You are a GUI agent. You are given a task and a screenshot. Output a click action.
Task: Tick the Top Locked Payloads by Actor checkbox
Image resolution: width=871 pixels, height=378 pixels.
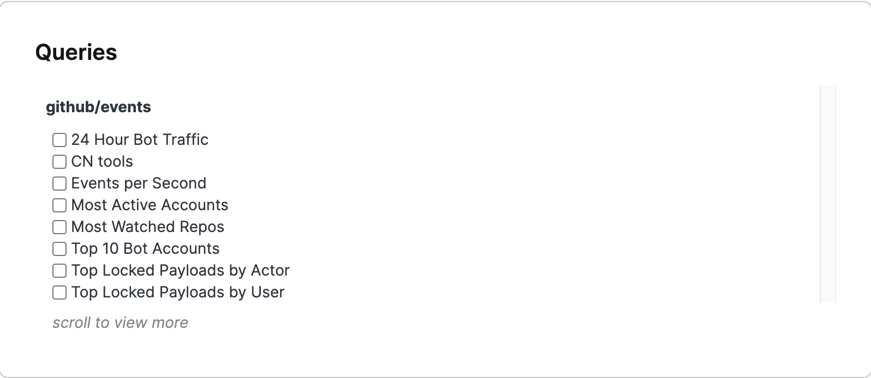point(59,271)
